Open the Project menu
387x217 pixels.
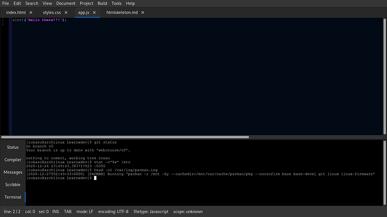(86, 3)
